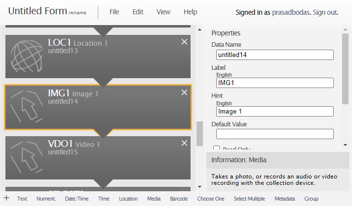Open the Edit menu

[x=138, y=12]
